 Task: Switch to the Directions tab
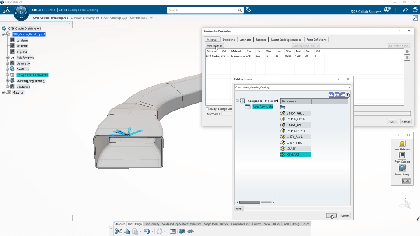point(228,40)
